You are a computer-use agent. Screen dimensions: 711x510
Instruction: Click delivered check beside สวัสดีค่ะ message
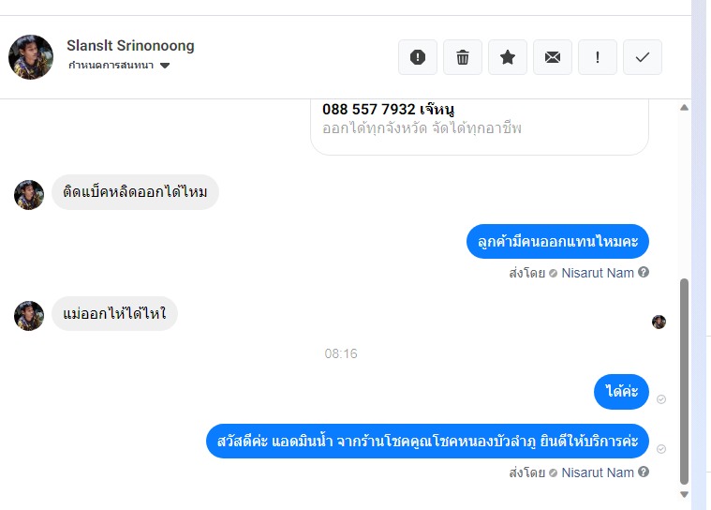click(x=661, y=449)
